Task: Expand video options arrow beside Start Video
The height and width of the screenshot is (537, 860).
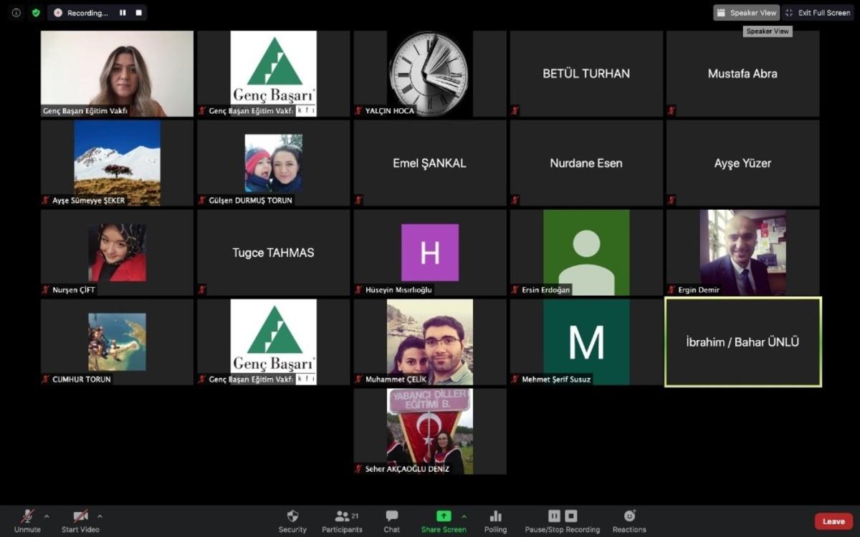Action: click(x=100, y=516)
